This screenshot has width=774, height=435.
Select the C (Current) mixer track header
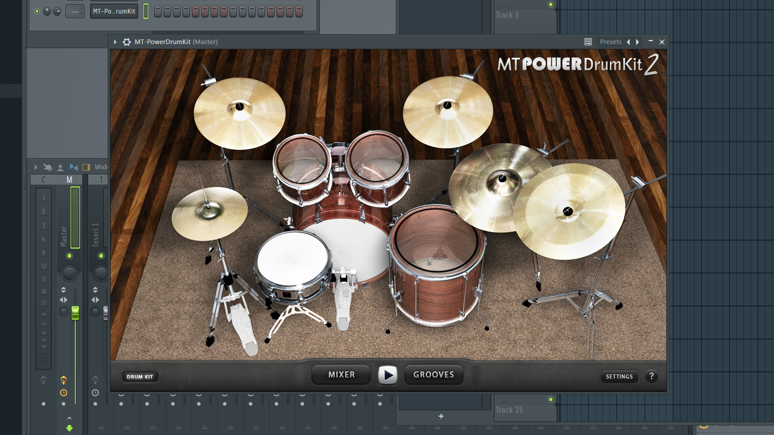point(44,180)
